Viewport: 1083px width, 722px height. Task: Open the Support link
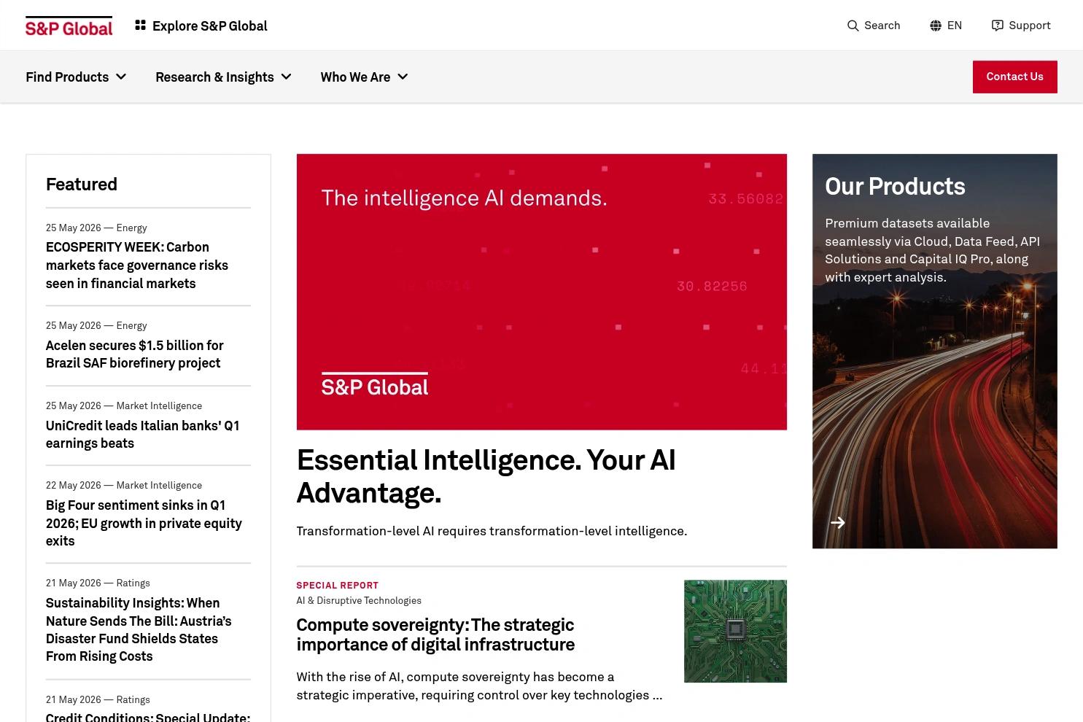point(1029,26)
